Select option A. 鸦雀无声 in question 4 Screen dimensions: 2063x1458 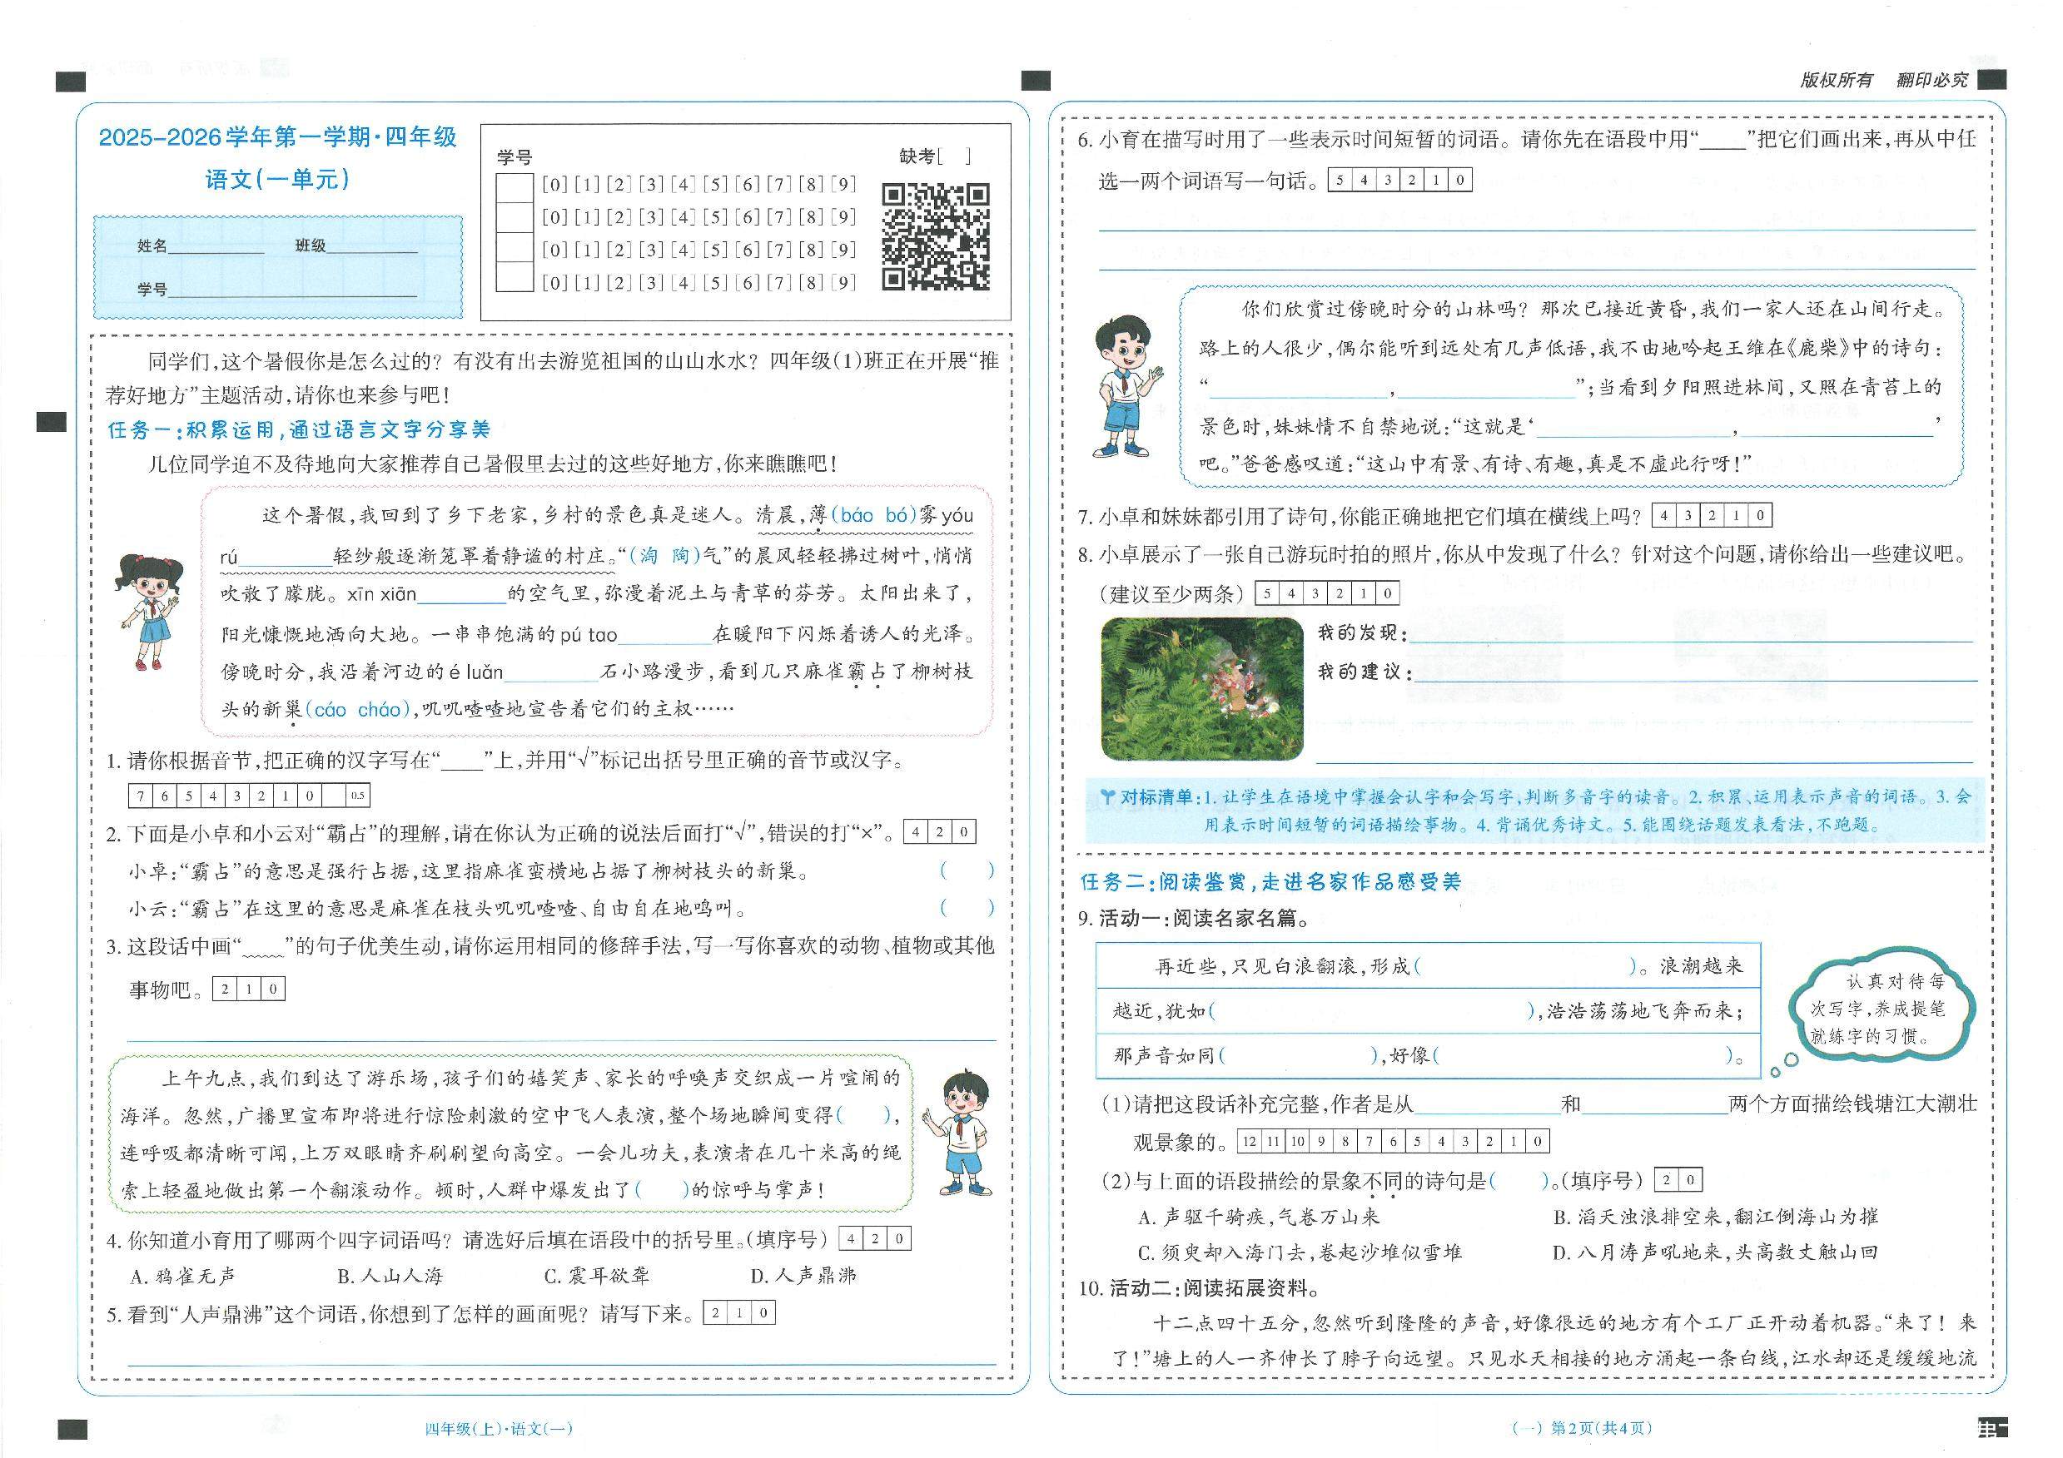coord(183,1277)
